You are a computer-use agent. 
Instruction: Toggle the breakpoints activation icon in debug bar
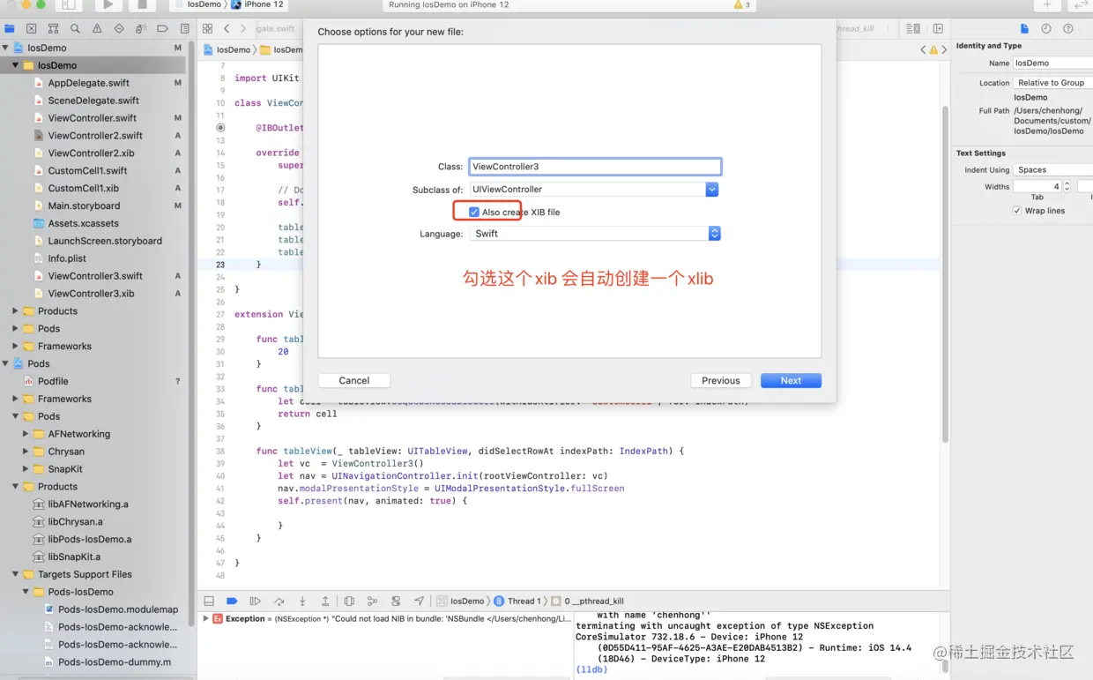point(232,601)
